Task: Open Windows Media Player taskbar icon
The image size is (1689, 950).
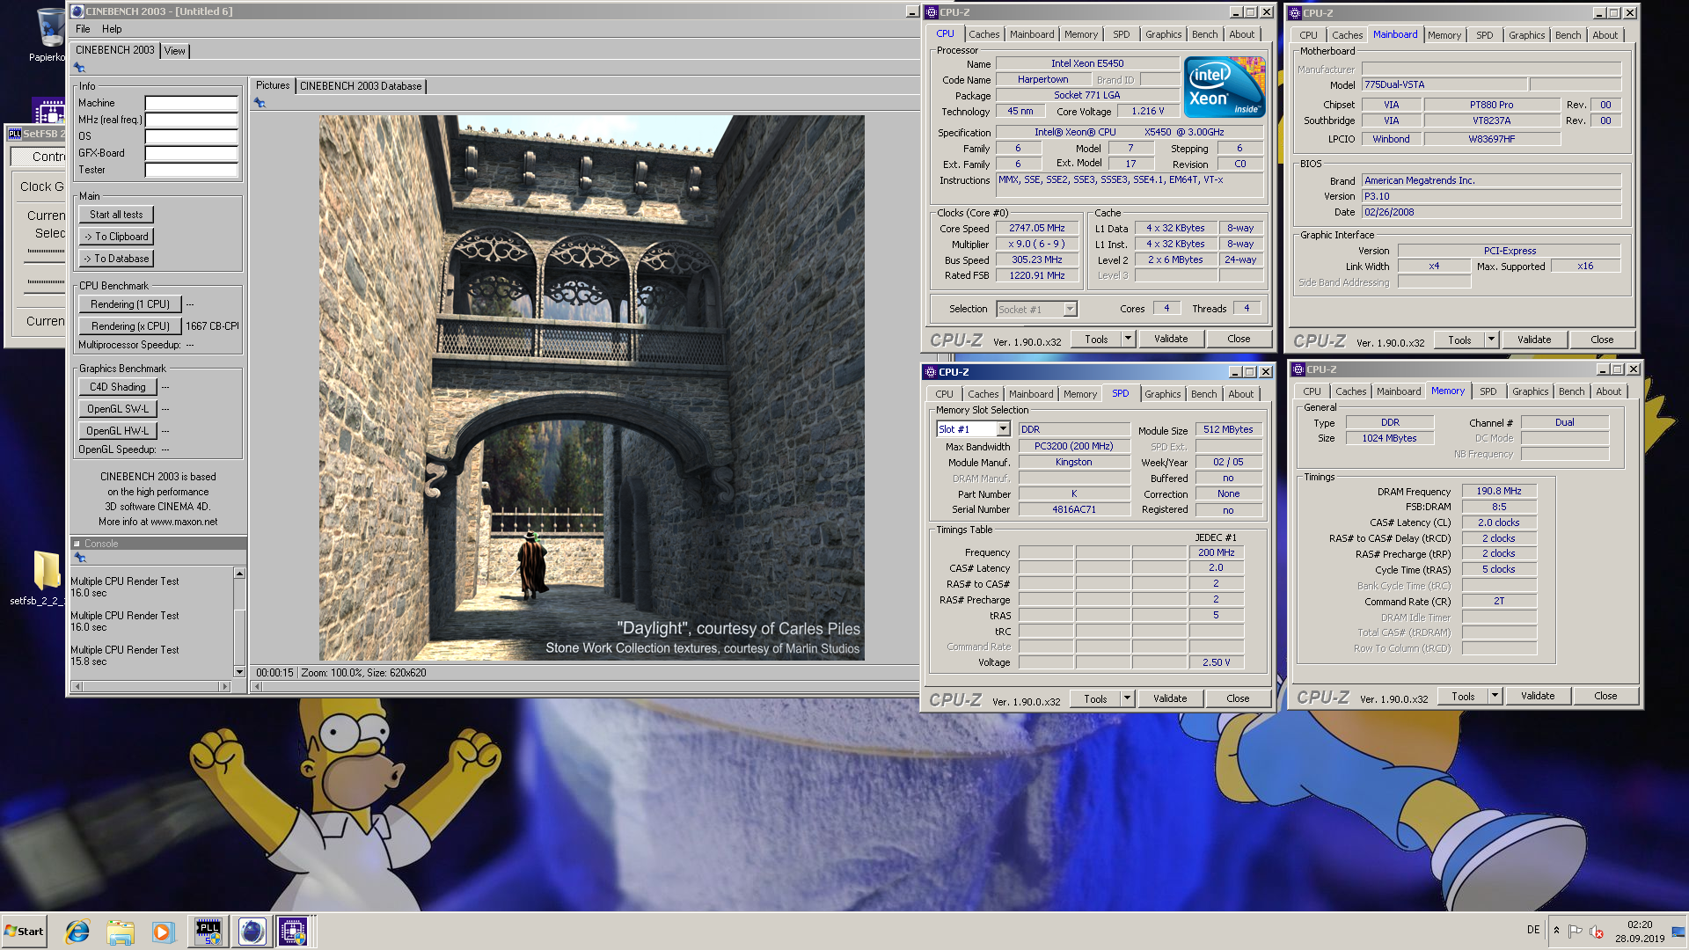Action: (163, 931)
